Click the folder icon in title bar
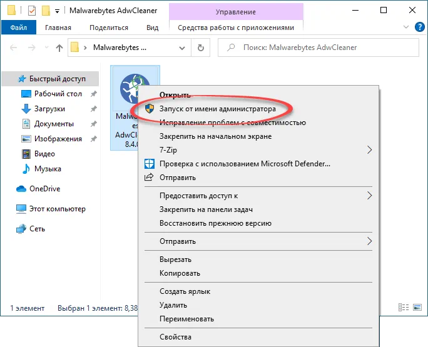 pyautogui.click(x=11, y=11)
